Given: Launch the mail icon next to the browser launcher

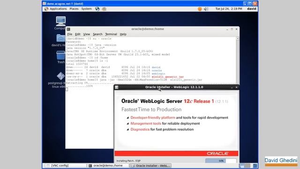Looking at the screenshot, I should pyautogui.click(x=104, y=9).
